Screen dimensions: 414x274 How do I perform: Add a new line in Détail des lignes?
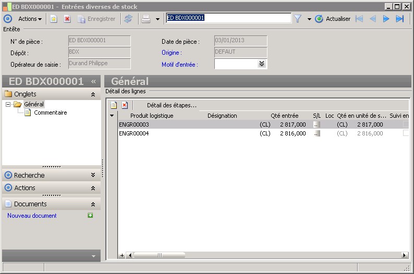tap(114, 105)
